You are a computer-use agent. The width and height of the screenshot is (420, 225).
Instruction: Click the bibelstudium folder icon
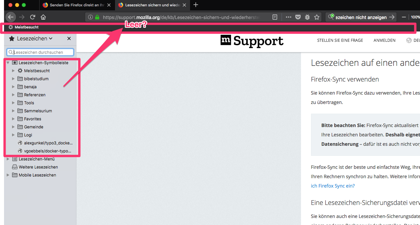(x=20, y=79)
